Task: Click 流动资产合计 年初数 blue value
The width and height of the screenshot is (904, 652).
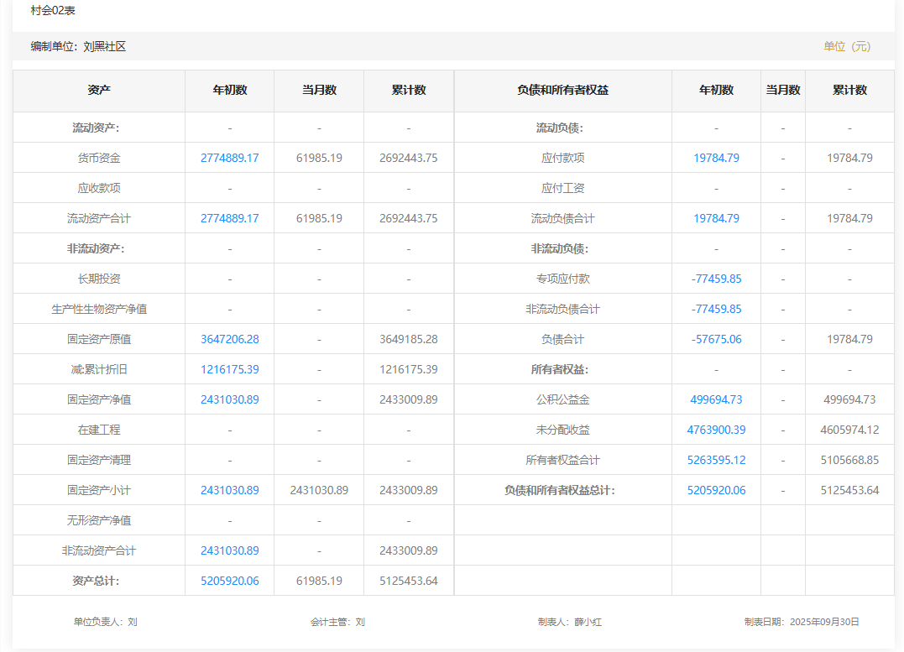Action: [x=229, y=218]
